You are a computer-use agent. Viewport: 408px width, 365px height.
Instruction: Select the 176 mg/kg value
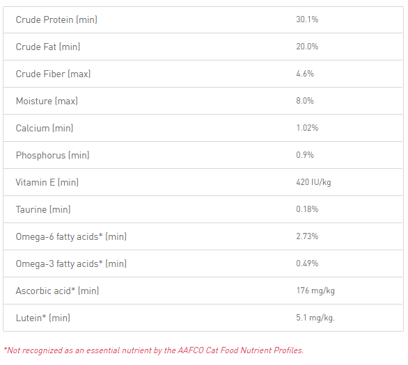[315, 291]
